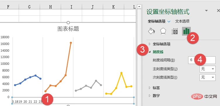Select column header K
Image resolution: width=220 pixels, height=106 pixels.
point(114,7)
